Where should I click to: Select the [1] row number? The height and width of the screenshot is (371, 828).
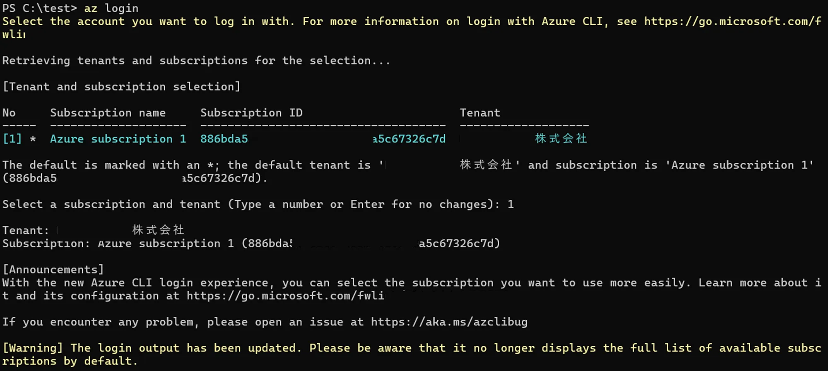[12, 139]
